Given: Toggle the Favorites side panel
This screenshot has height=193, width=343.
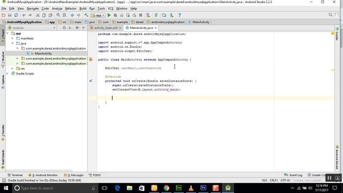Looking at the screenshot, I should [3, 133].
